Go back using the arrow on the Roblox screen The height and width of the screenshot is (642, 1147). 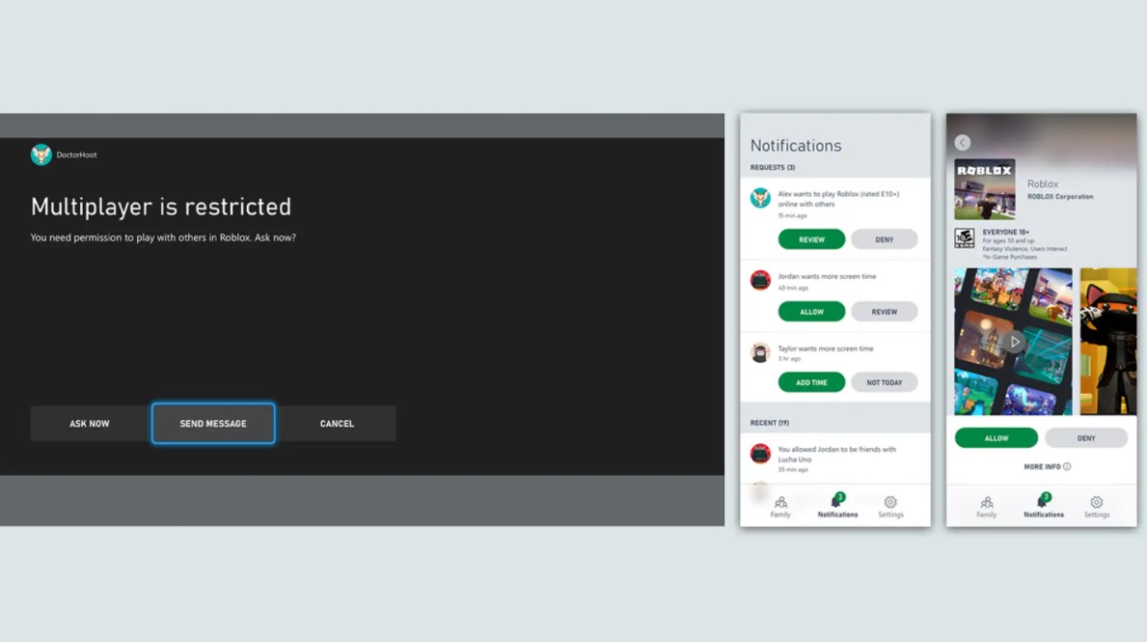tap(962, 143)
